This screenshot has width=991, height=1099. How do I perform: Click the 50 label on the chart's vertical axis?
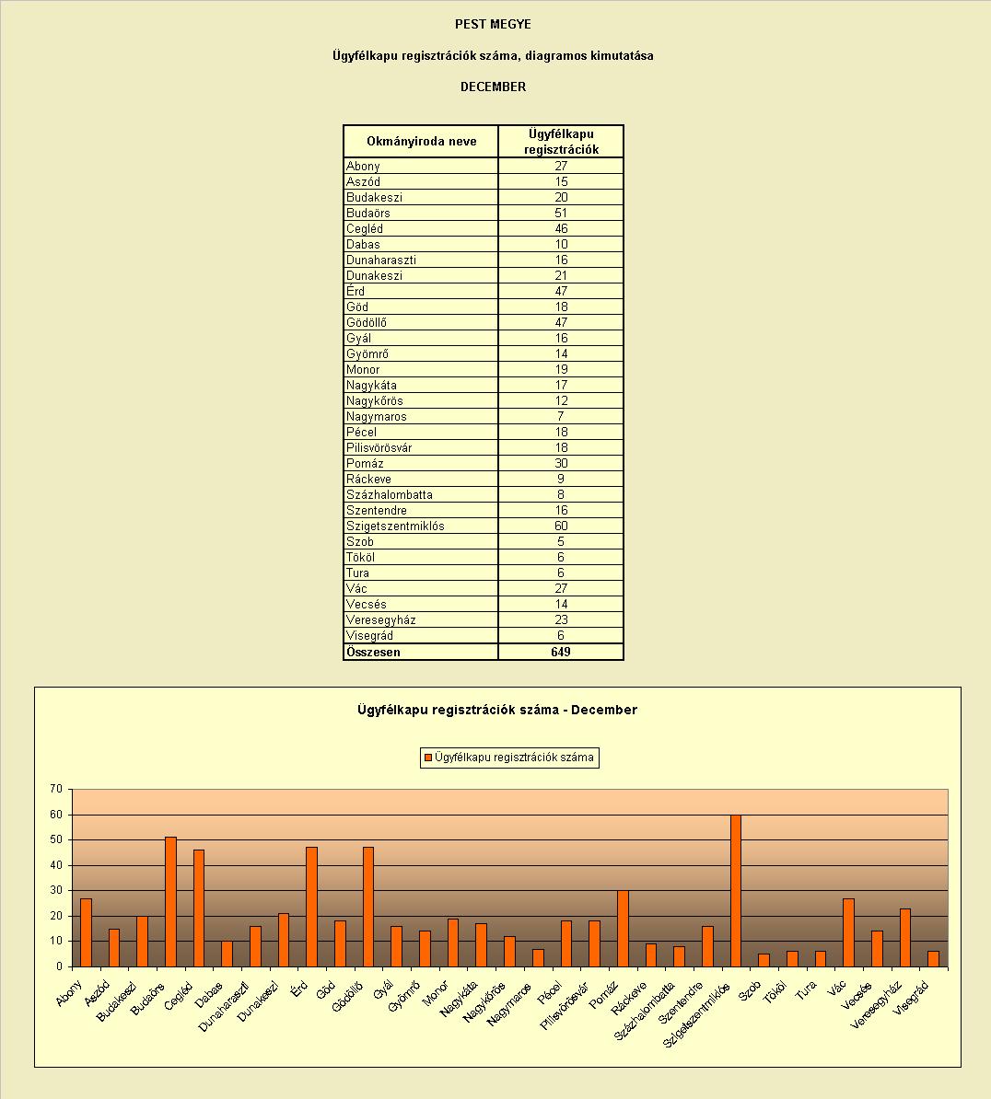pyautogui.click(x=56, y=839)
